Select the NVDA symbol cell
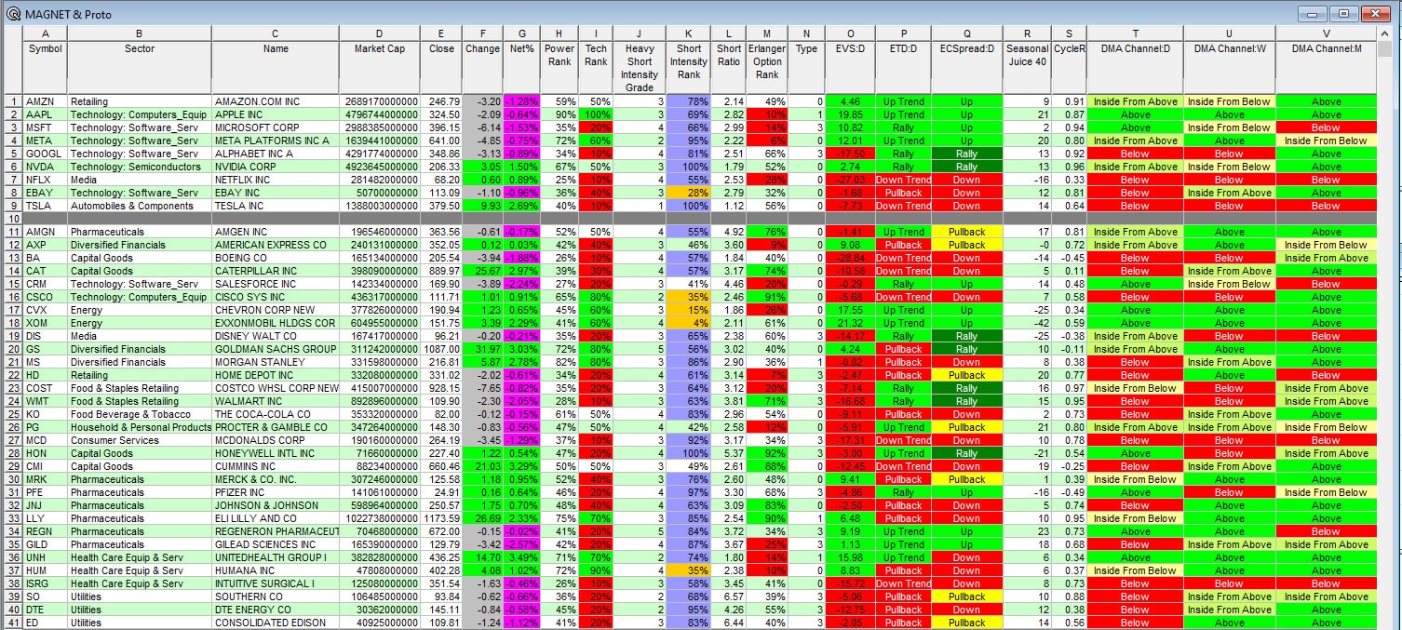The image size is (1402, 630). (x=46, y=167)
